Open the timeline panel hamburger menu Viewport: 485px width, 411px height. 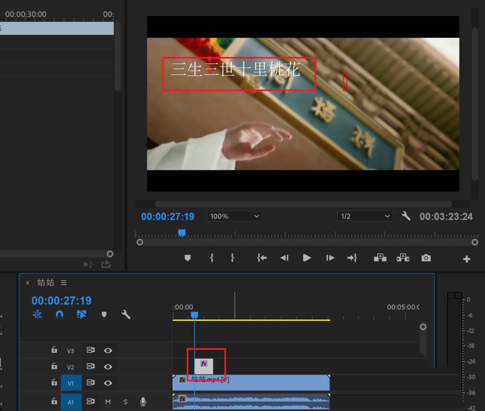64,282
